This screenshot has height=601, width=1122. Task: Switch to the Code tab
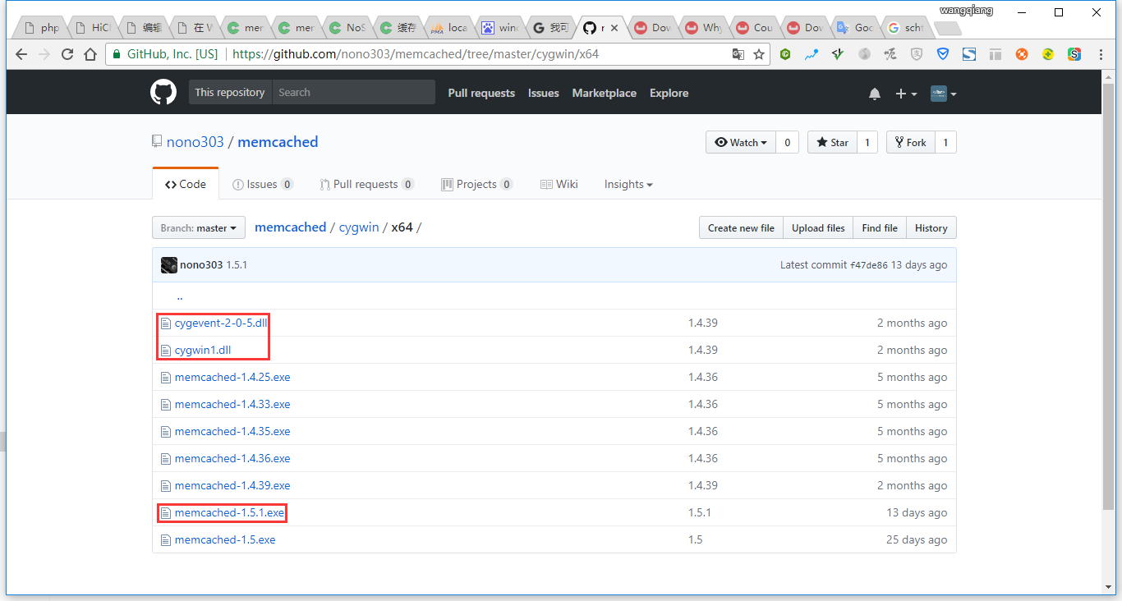(x=186, y=184)
